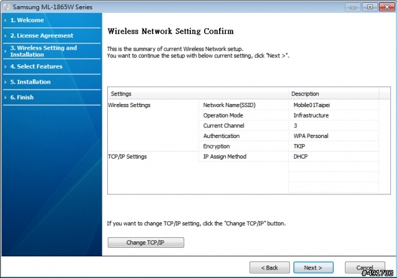This screenshot has height=278, width=397.
Task: Click the Authentication cell
Action: 243,136
